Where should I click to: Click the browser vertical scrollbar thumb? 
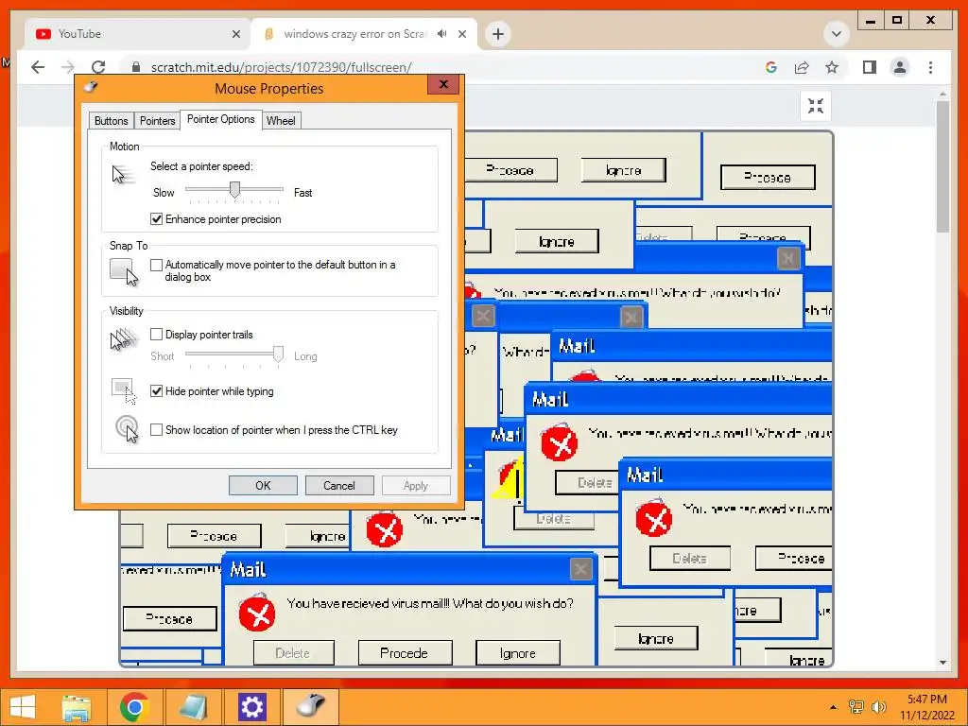[x=942, y=166]
